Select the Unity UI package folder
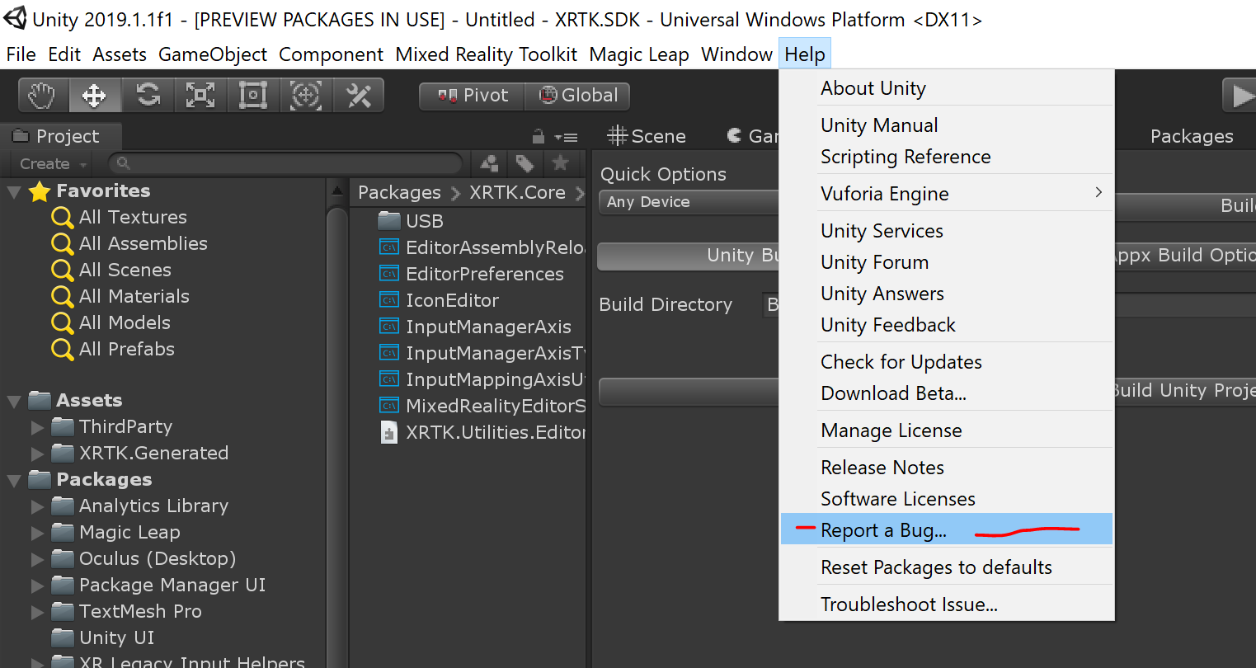 (x=116, y=638)
